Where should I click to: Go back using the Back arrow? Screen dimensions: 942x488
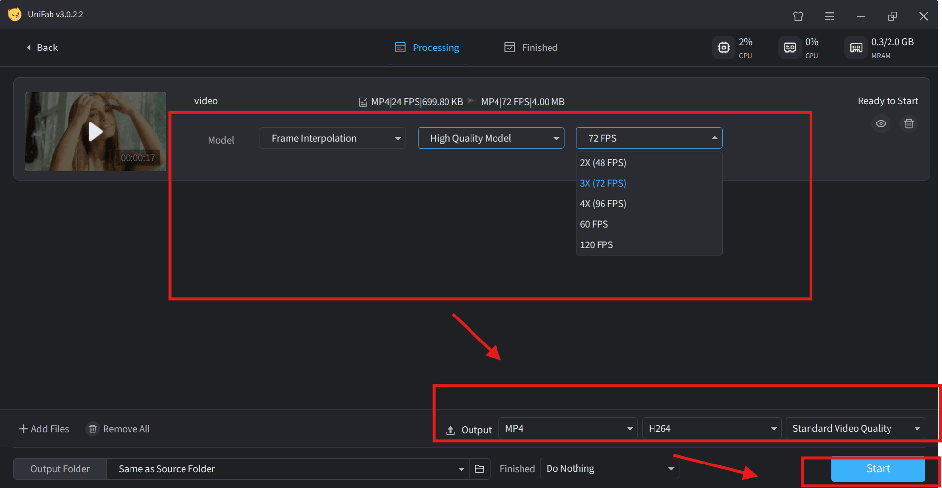(x=42, y=48)
